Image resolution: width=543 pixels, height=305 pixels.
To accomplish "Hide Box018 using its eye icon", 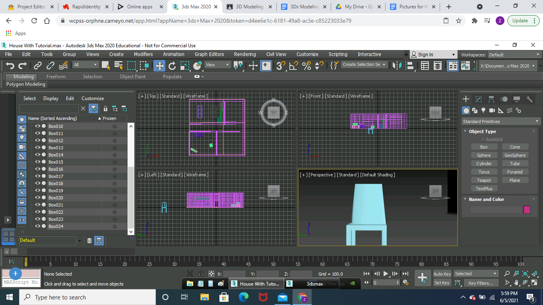I will [x=38, y=183].
